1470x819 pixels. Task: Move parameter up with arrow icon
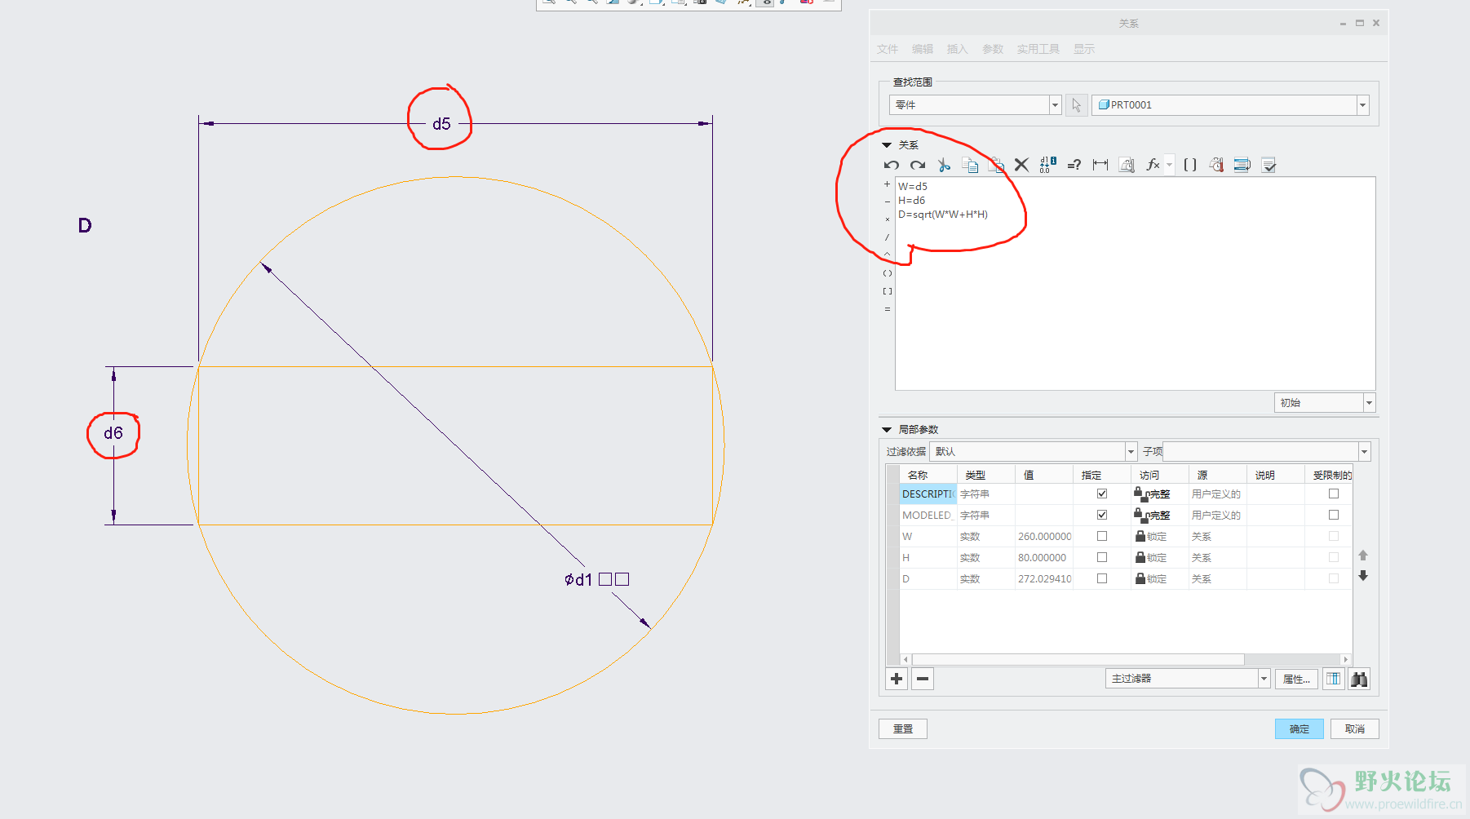(x=1362, y=556)
